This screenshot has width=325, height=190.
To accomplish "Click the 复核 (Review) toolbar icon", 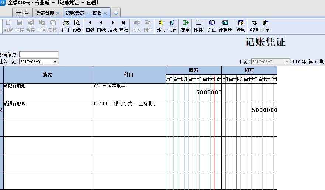I will point(53,26).
